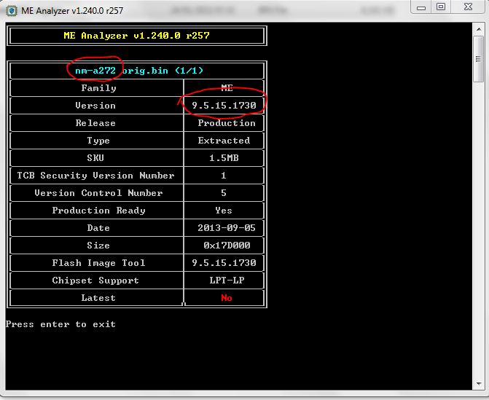The image size is (489, 400).
Task: Click the nm-a272 orig.bin file name
Action: click(139, 71)
